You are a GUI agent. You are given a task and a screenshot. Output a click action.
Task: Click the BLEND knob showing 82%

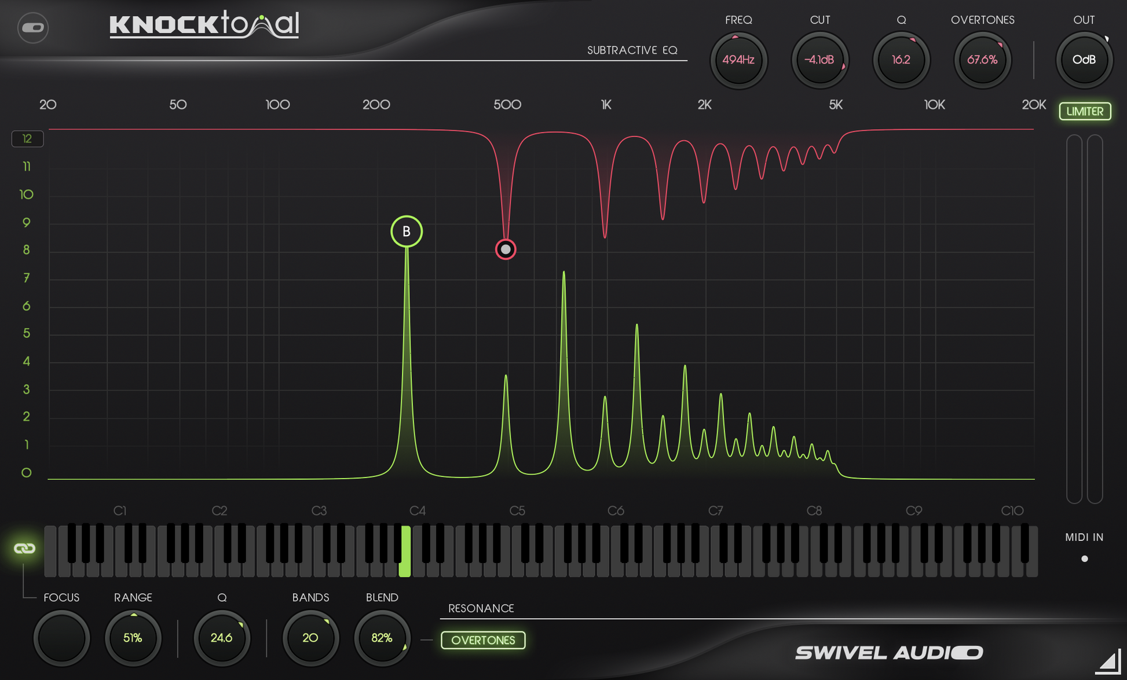click(x=382, y=638)
